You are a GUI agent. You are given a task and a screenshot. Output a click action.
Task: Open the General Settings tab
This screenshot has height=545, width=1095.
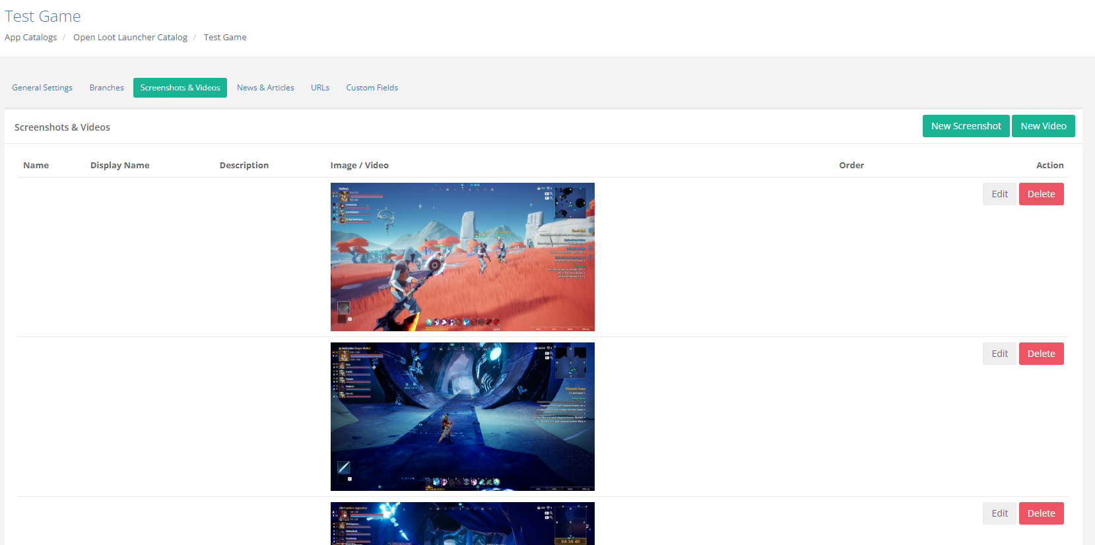coord(42,88)
